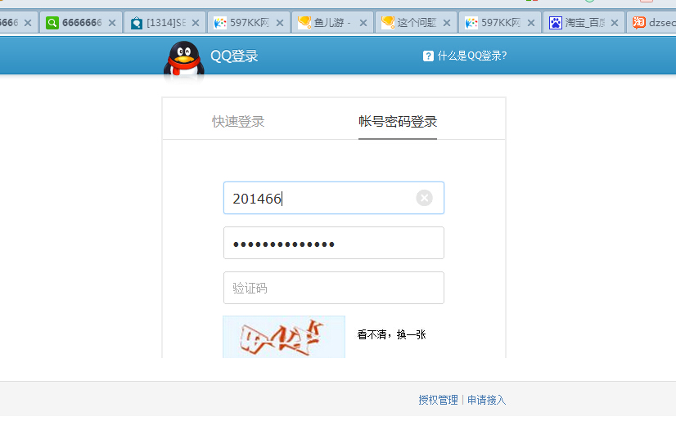Viewport: 676px width, 448px height.
Task: Close the [1314]SE browser tab
Action: [x=196, y=23]
